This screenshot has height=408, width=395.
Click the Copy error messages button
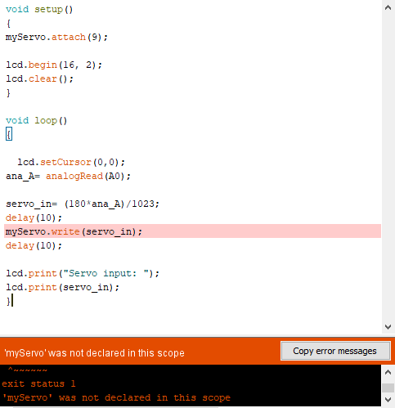335,351
